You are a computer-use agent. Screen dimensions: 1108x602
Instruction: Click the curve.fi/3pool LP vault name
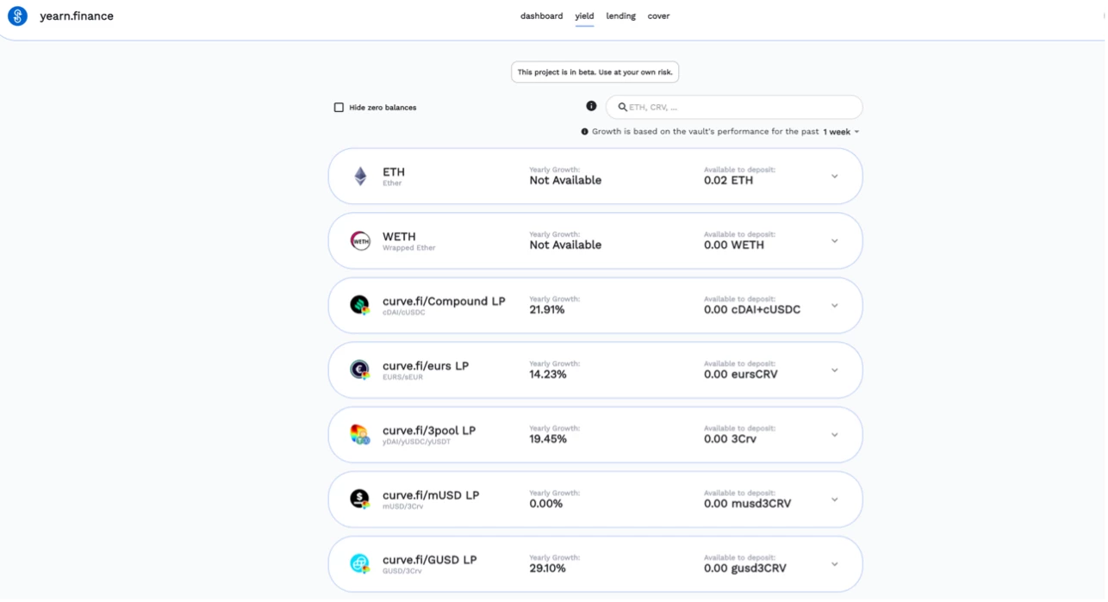429,431
